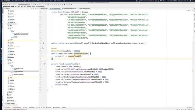This screenshot has width=195, height=110.
Task: Select BrakeTemperatureApplication class in project tree
Action: point(21,35)
